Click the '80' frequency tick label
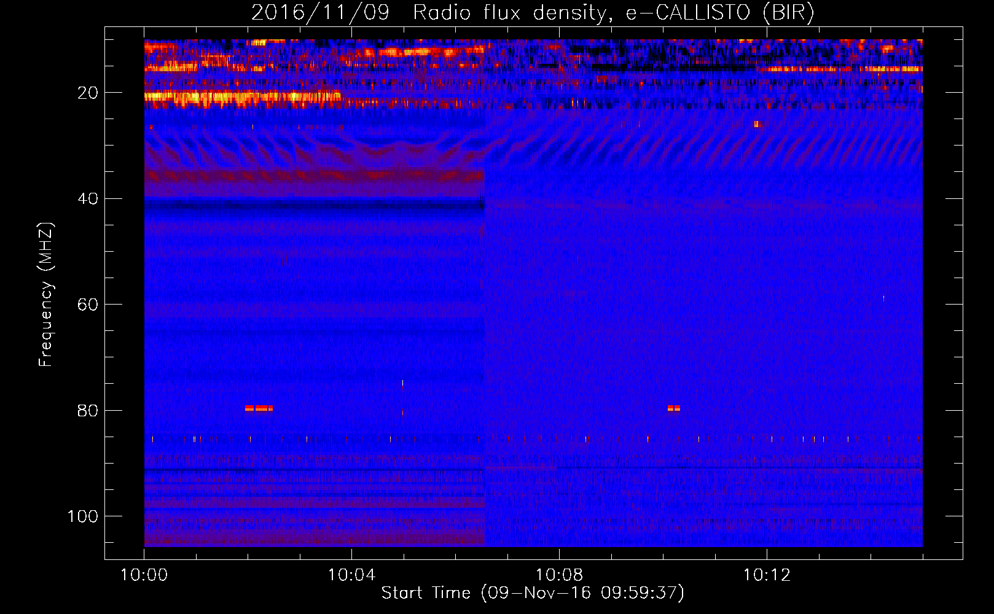 pyautogui.click(x=88, y=411)
